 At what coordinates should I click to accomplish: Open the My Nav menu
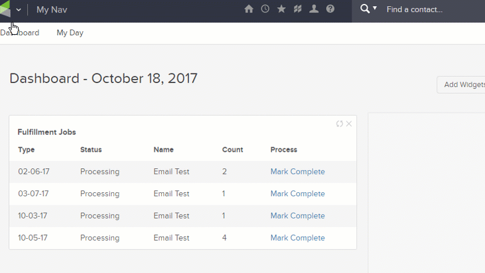(52, 10)
